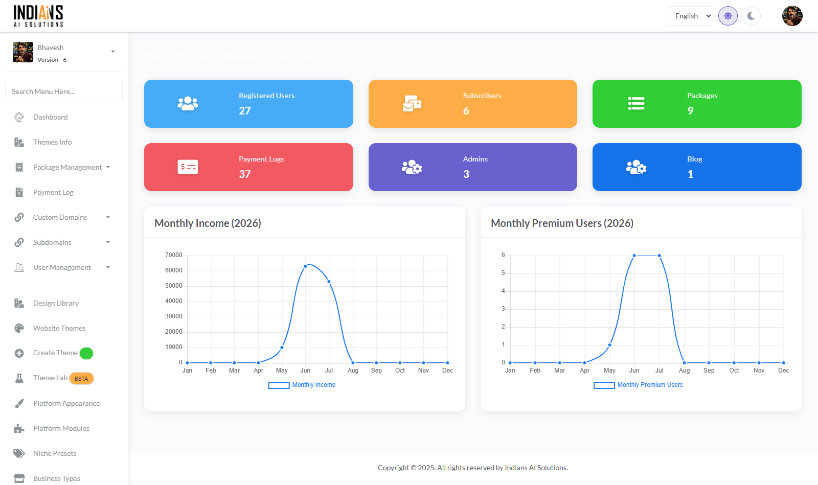Open Website Themes menu item
Viewport: 818px width, 485px height.
(x=64, y=328)
